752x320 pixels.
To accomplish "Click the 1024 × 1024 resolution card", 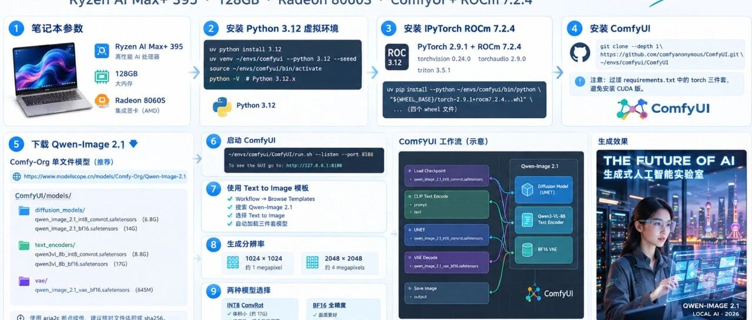I will click(259, 262).
